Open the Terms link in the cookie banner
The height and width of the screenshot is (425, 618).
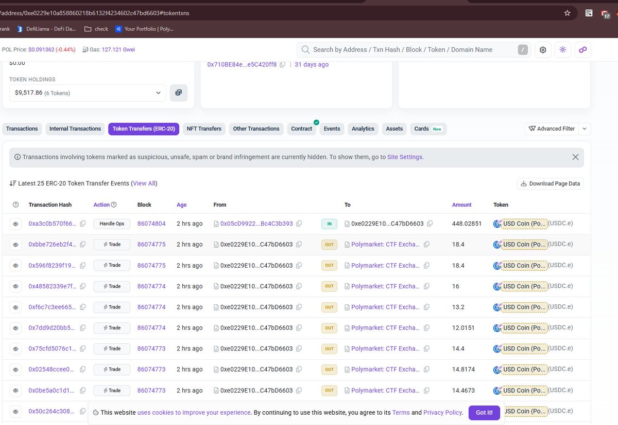(401, 413)
